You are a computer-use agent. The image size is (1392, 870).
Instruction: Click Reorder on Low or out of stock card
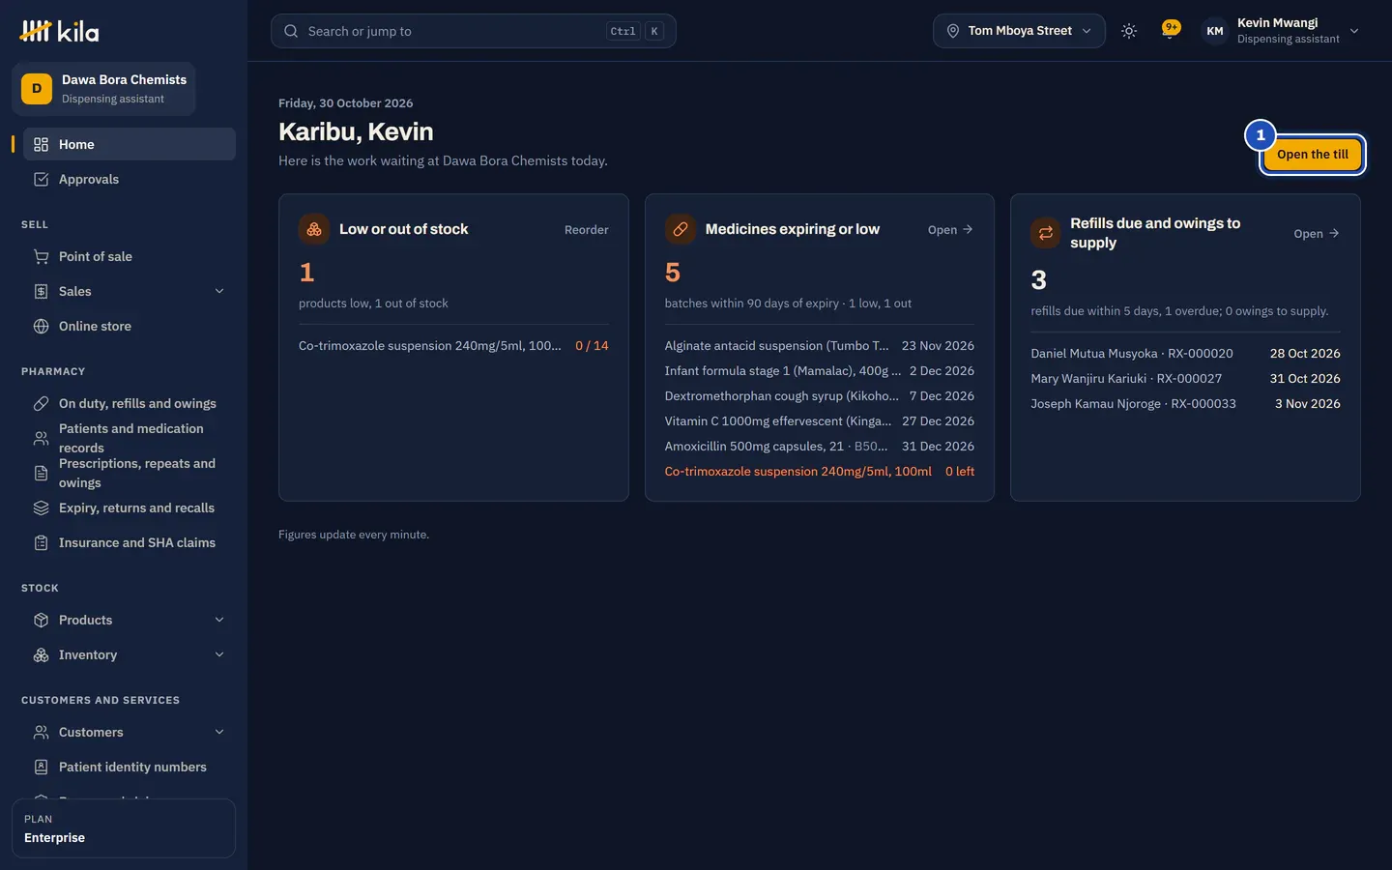pyautogui.click(x=586, y=229)
